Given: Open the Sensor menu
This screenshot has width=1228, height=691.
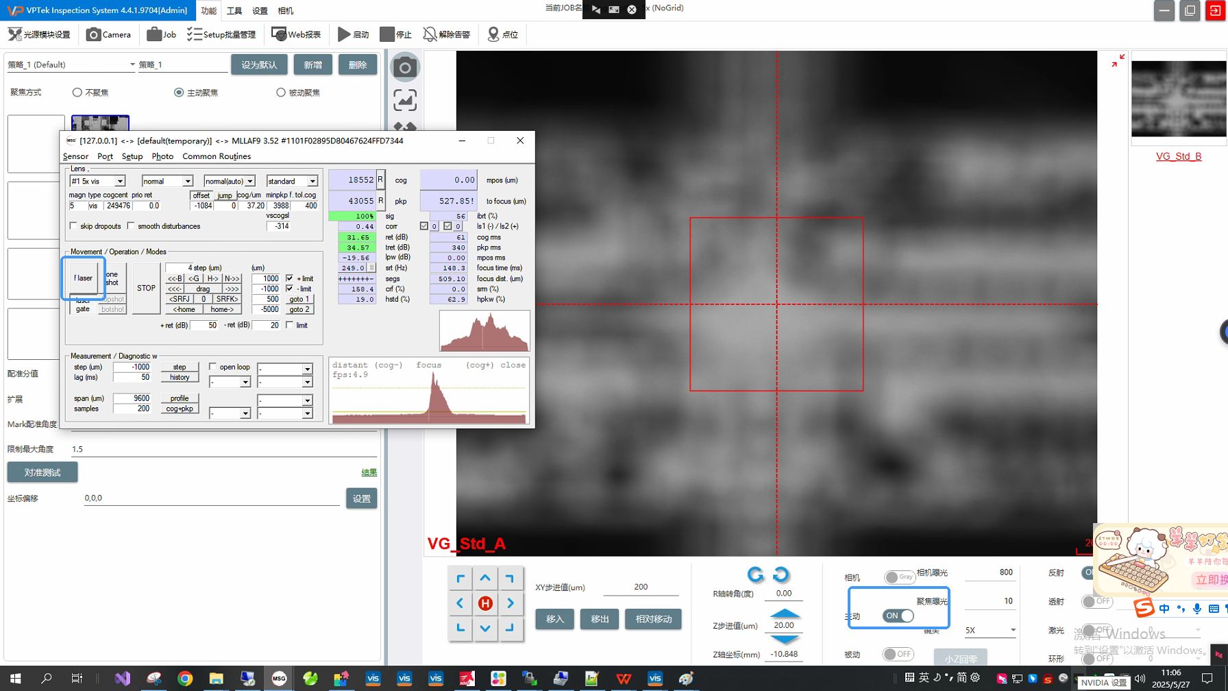Looking at the screenshot, I should pos(75,156).
